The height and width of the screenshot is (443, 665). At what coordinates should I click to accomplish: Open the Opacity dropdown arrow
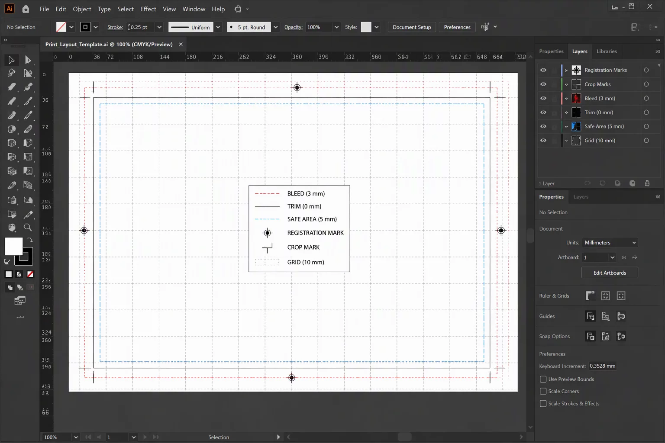336,27
